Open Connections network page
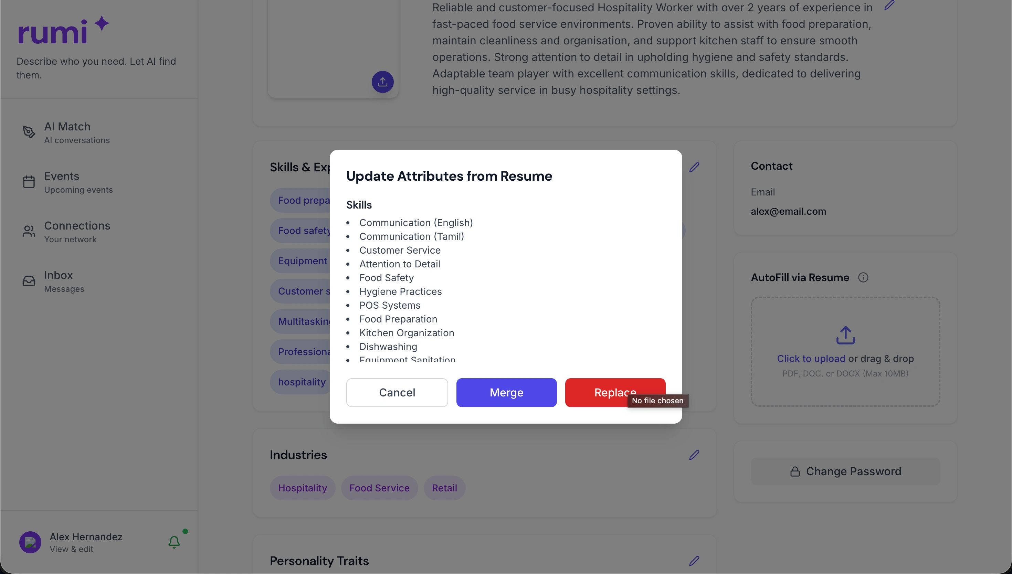The height and width of the screenshot is (574, 1012). 77,231
